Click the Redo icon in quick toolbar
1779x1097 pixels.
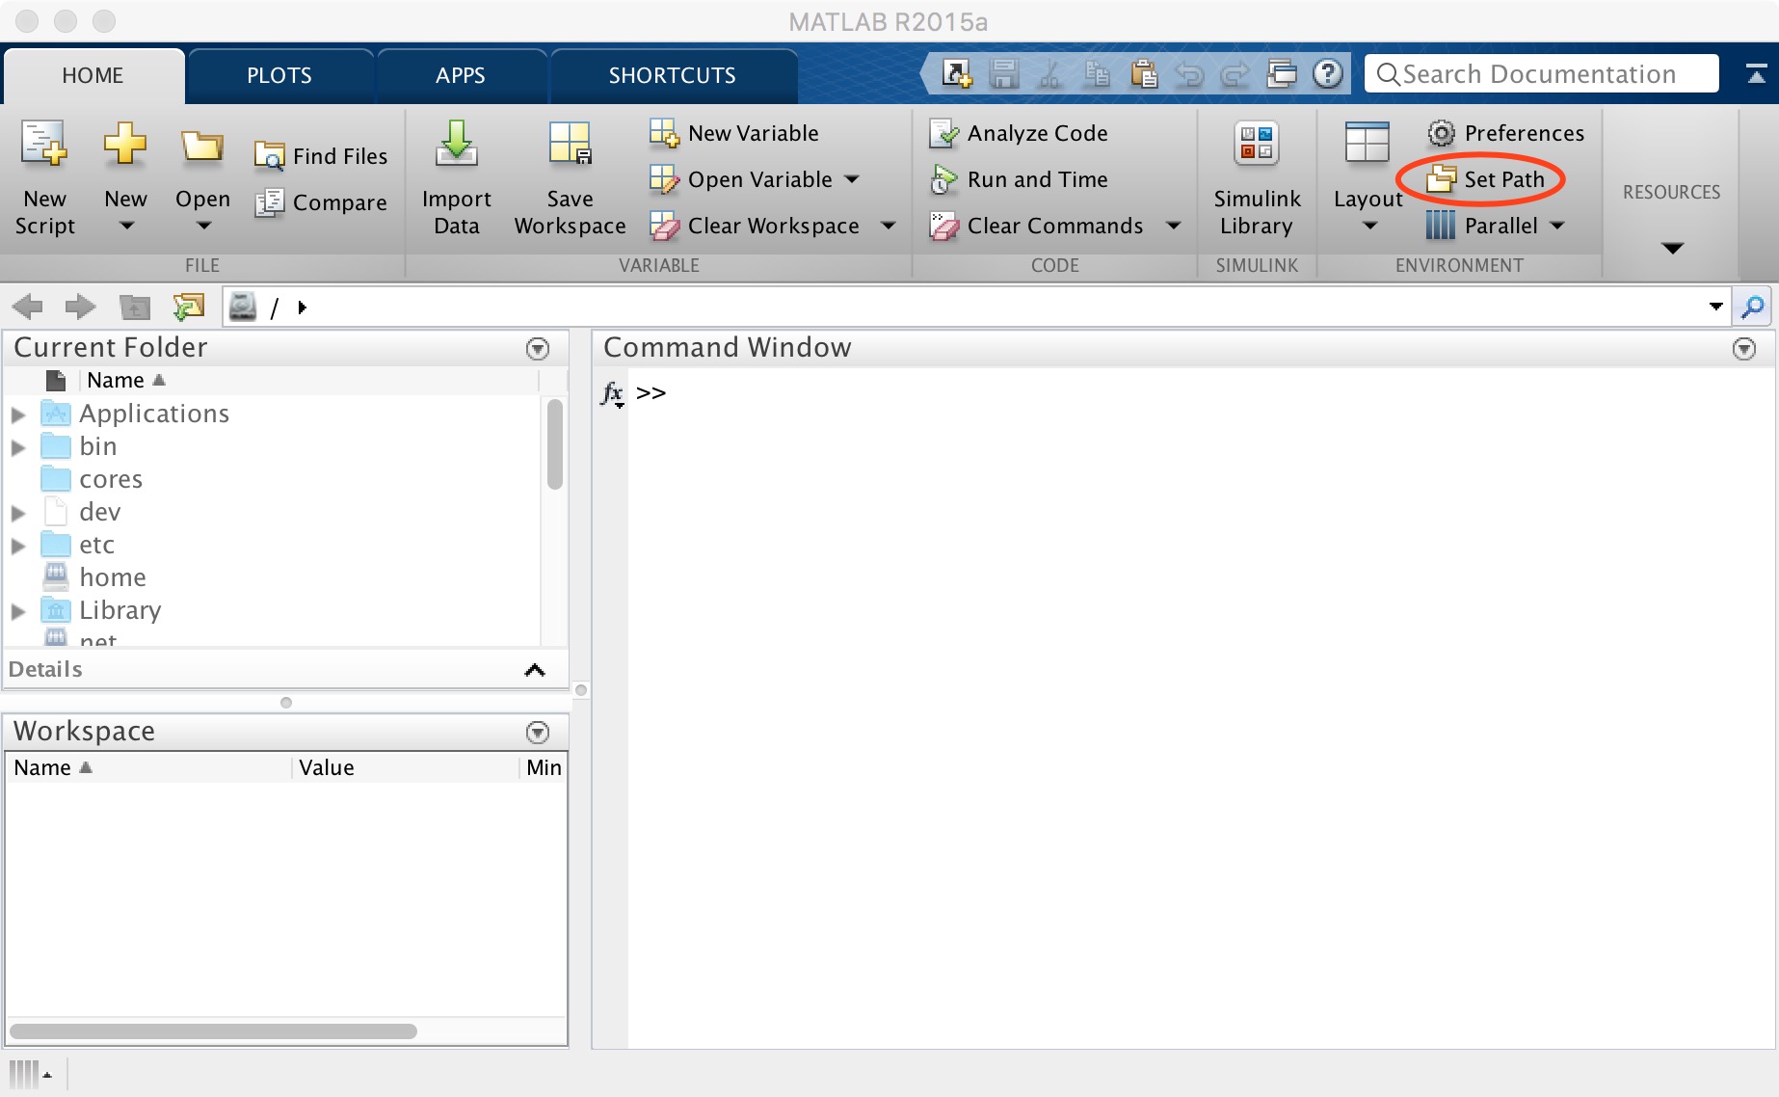point(1235,74)
